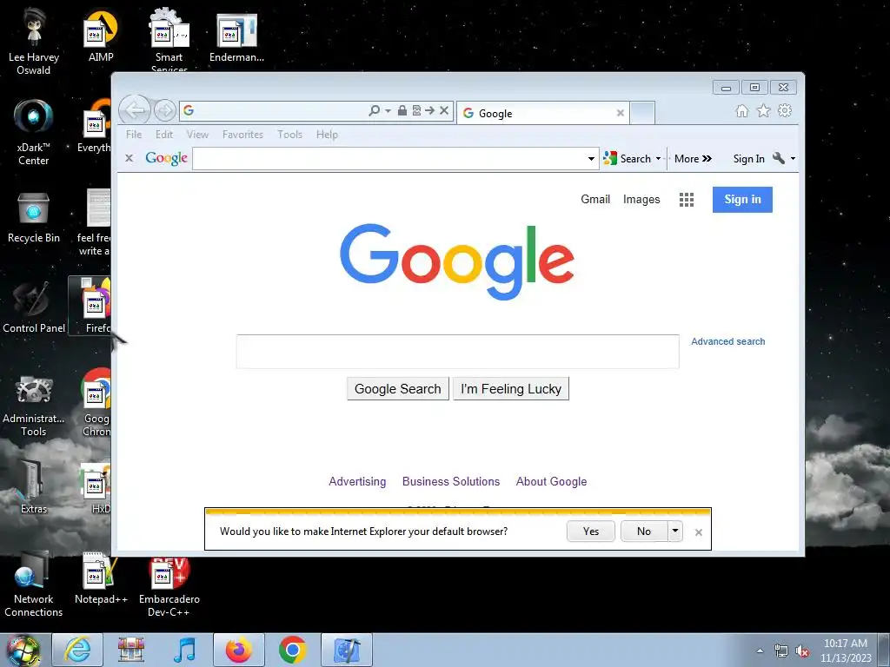Open the Control Panel desktop icon

(34, 308)
